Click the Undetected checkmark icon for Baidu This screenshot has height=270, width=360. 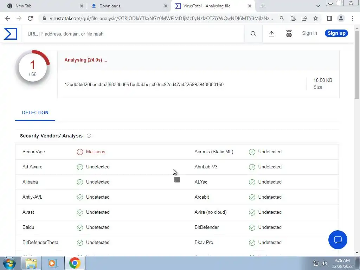(x=80, y=227)
